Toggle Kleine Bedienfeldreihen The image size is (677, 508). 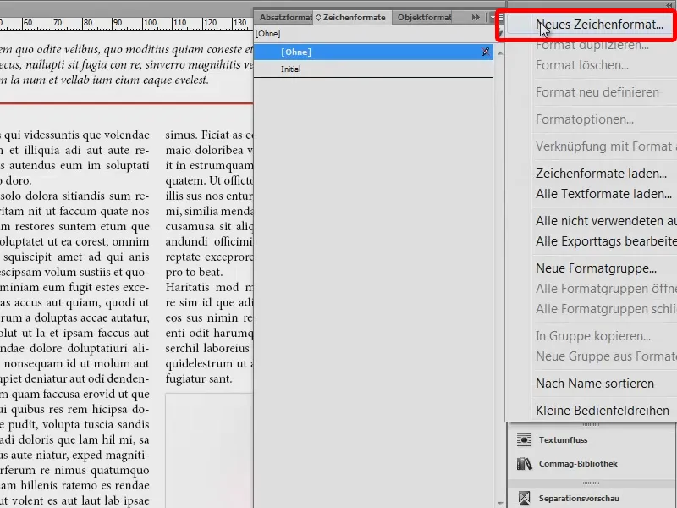pos(603,411)
